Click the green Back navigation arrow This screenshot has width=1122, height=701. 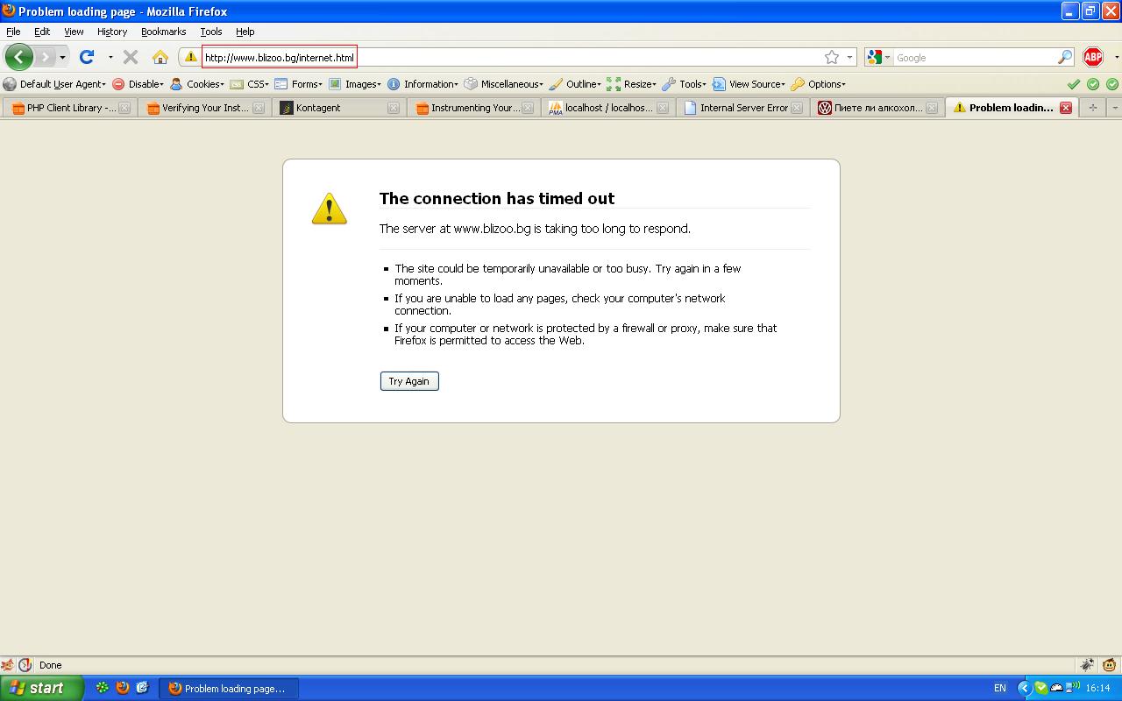[19, 57]
